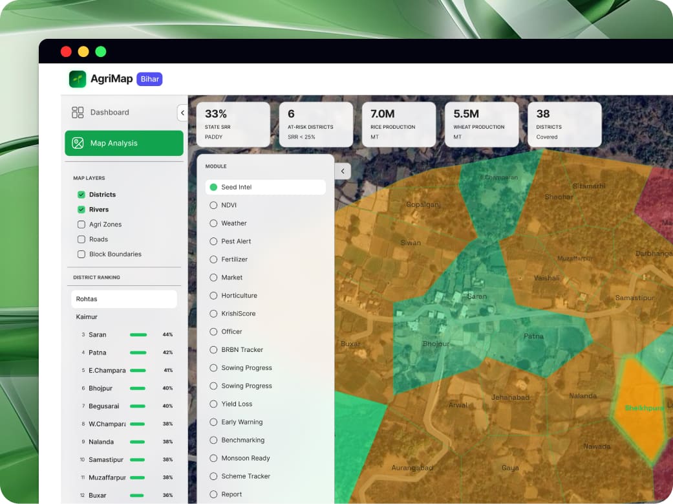Viewport: 673px width, 504px height.
Task: Click the Gopalganj district on map
Action: point(423,204)
